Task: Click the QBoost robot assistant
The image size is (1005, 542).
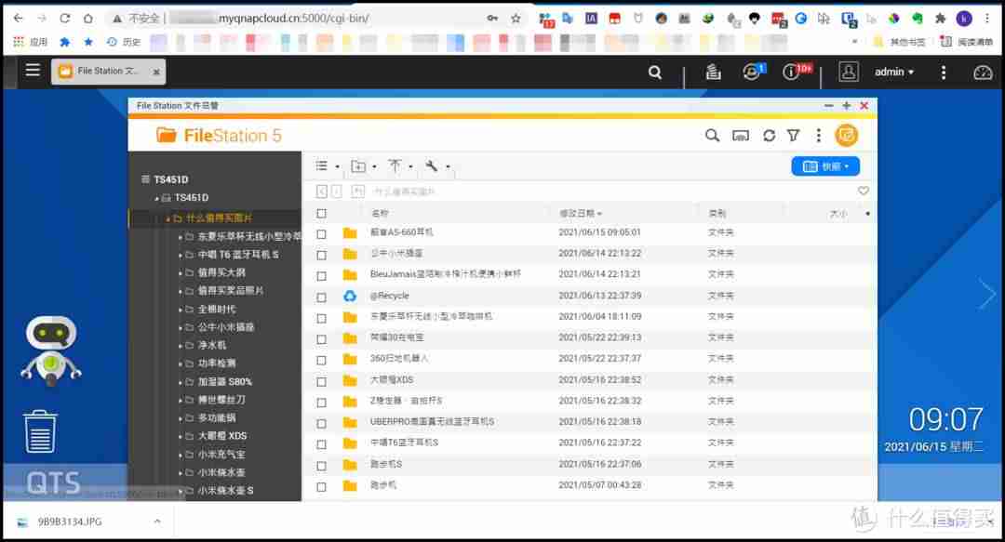Action: click(50, 350)
